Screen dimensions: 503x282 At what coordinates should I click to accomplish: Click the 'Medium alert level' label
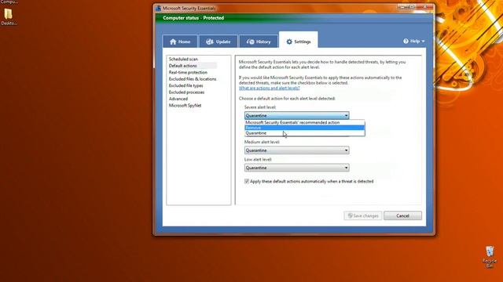[262, 142]
